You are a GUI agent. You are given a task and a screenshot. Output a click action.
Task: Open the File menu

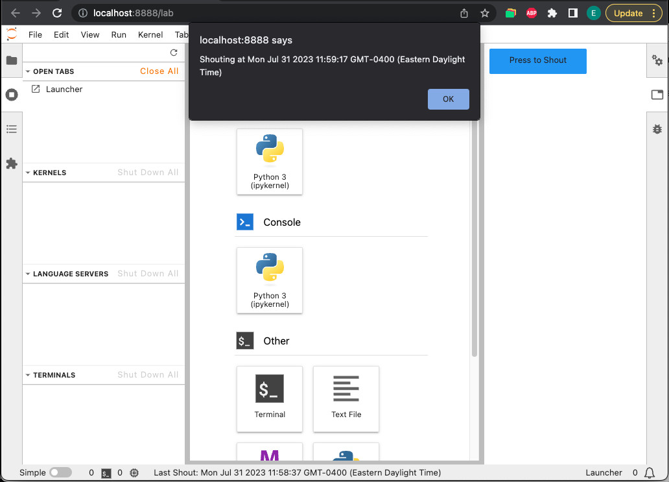[x=35, y=34]
